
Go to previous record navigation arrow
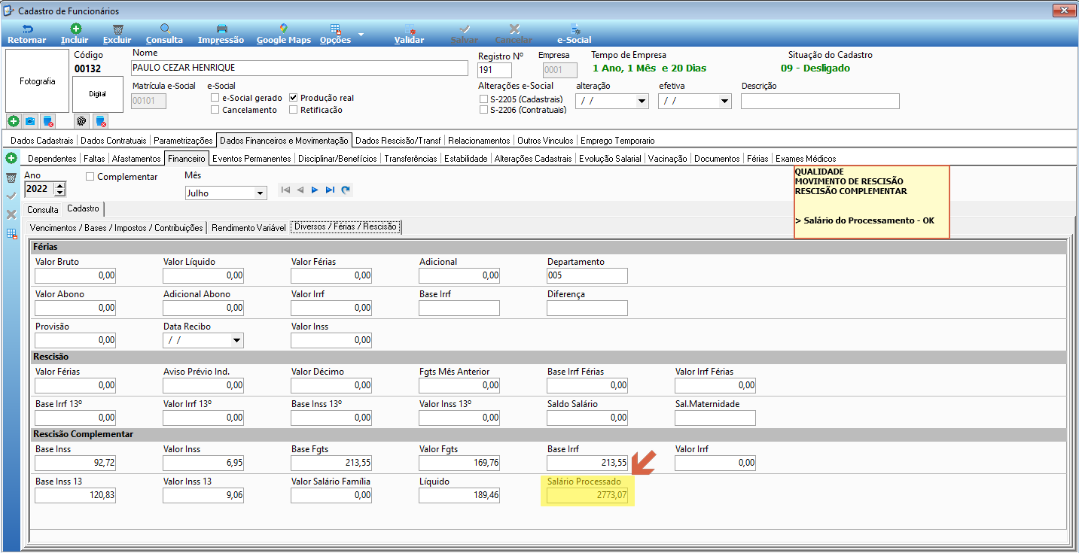(x=300, y=190)
